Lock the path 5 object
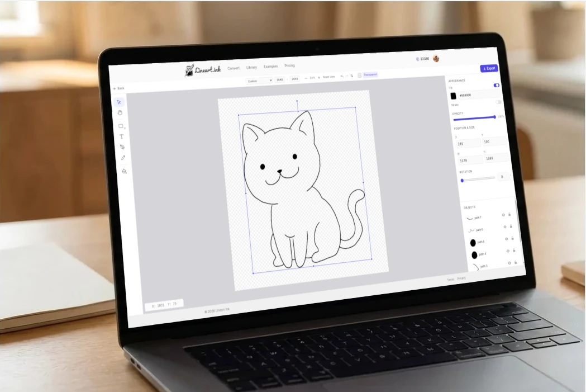The height and width of the screenshot is (392, 586). tap(512, 238)
